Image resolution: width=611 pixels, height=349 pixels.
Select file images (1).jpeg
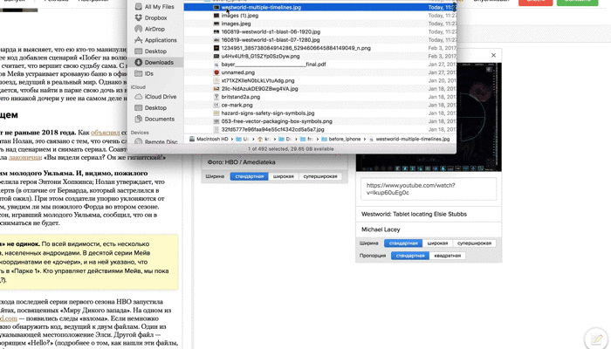click(240, 16)
